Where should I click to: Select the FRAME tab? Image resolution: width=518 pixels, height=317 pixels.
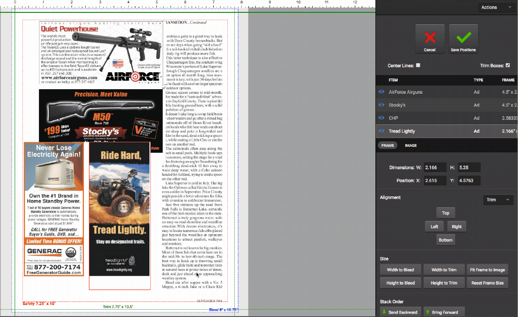[x=387, y=145]
